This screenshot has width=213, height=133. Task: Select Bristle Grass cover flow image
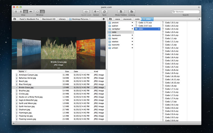click(x=59, y=48)
